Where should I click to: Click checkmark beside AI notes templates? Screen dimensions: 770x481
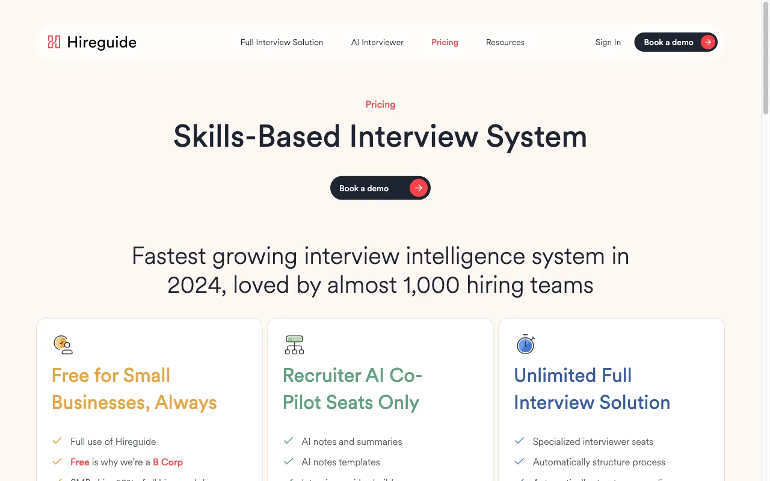[288, 462]
